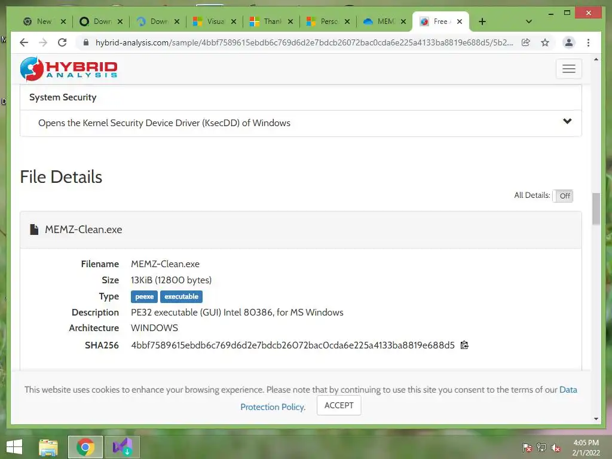612x459 pixels.
Task: Click the Hybrid Analysis logo
Action: click(x=69, y=69)
